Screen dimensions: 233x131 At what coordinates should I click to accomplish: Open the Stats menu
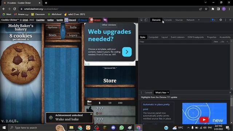[x=52, y=35]
